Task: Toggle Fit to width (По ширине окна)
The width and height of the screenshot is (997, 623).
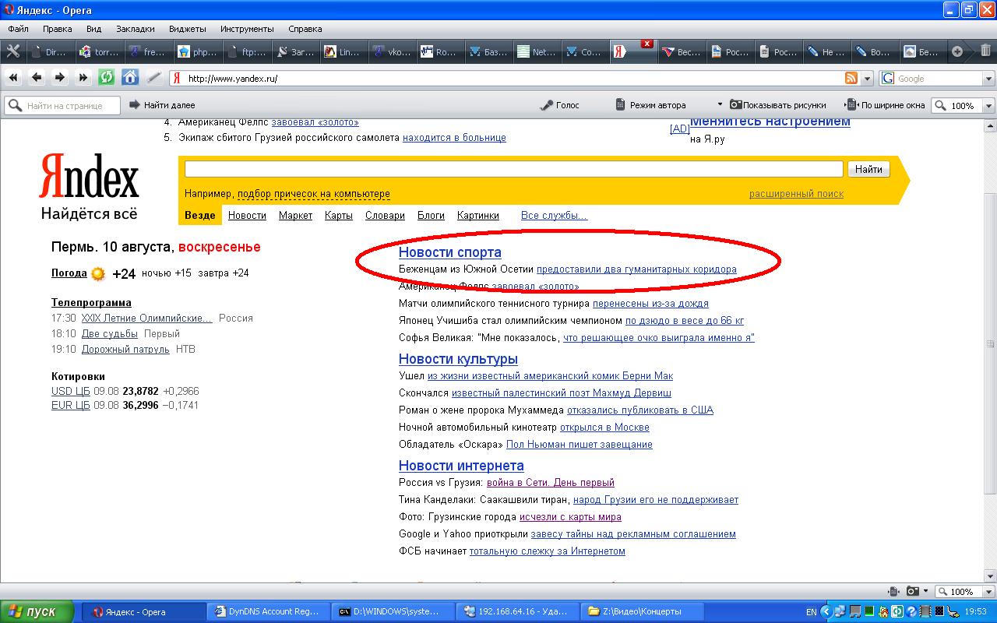Action: [886, 105]
